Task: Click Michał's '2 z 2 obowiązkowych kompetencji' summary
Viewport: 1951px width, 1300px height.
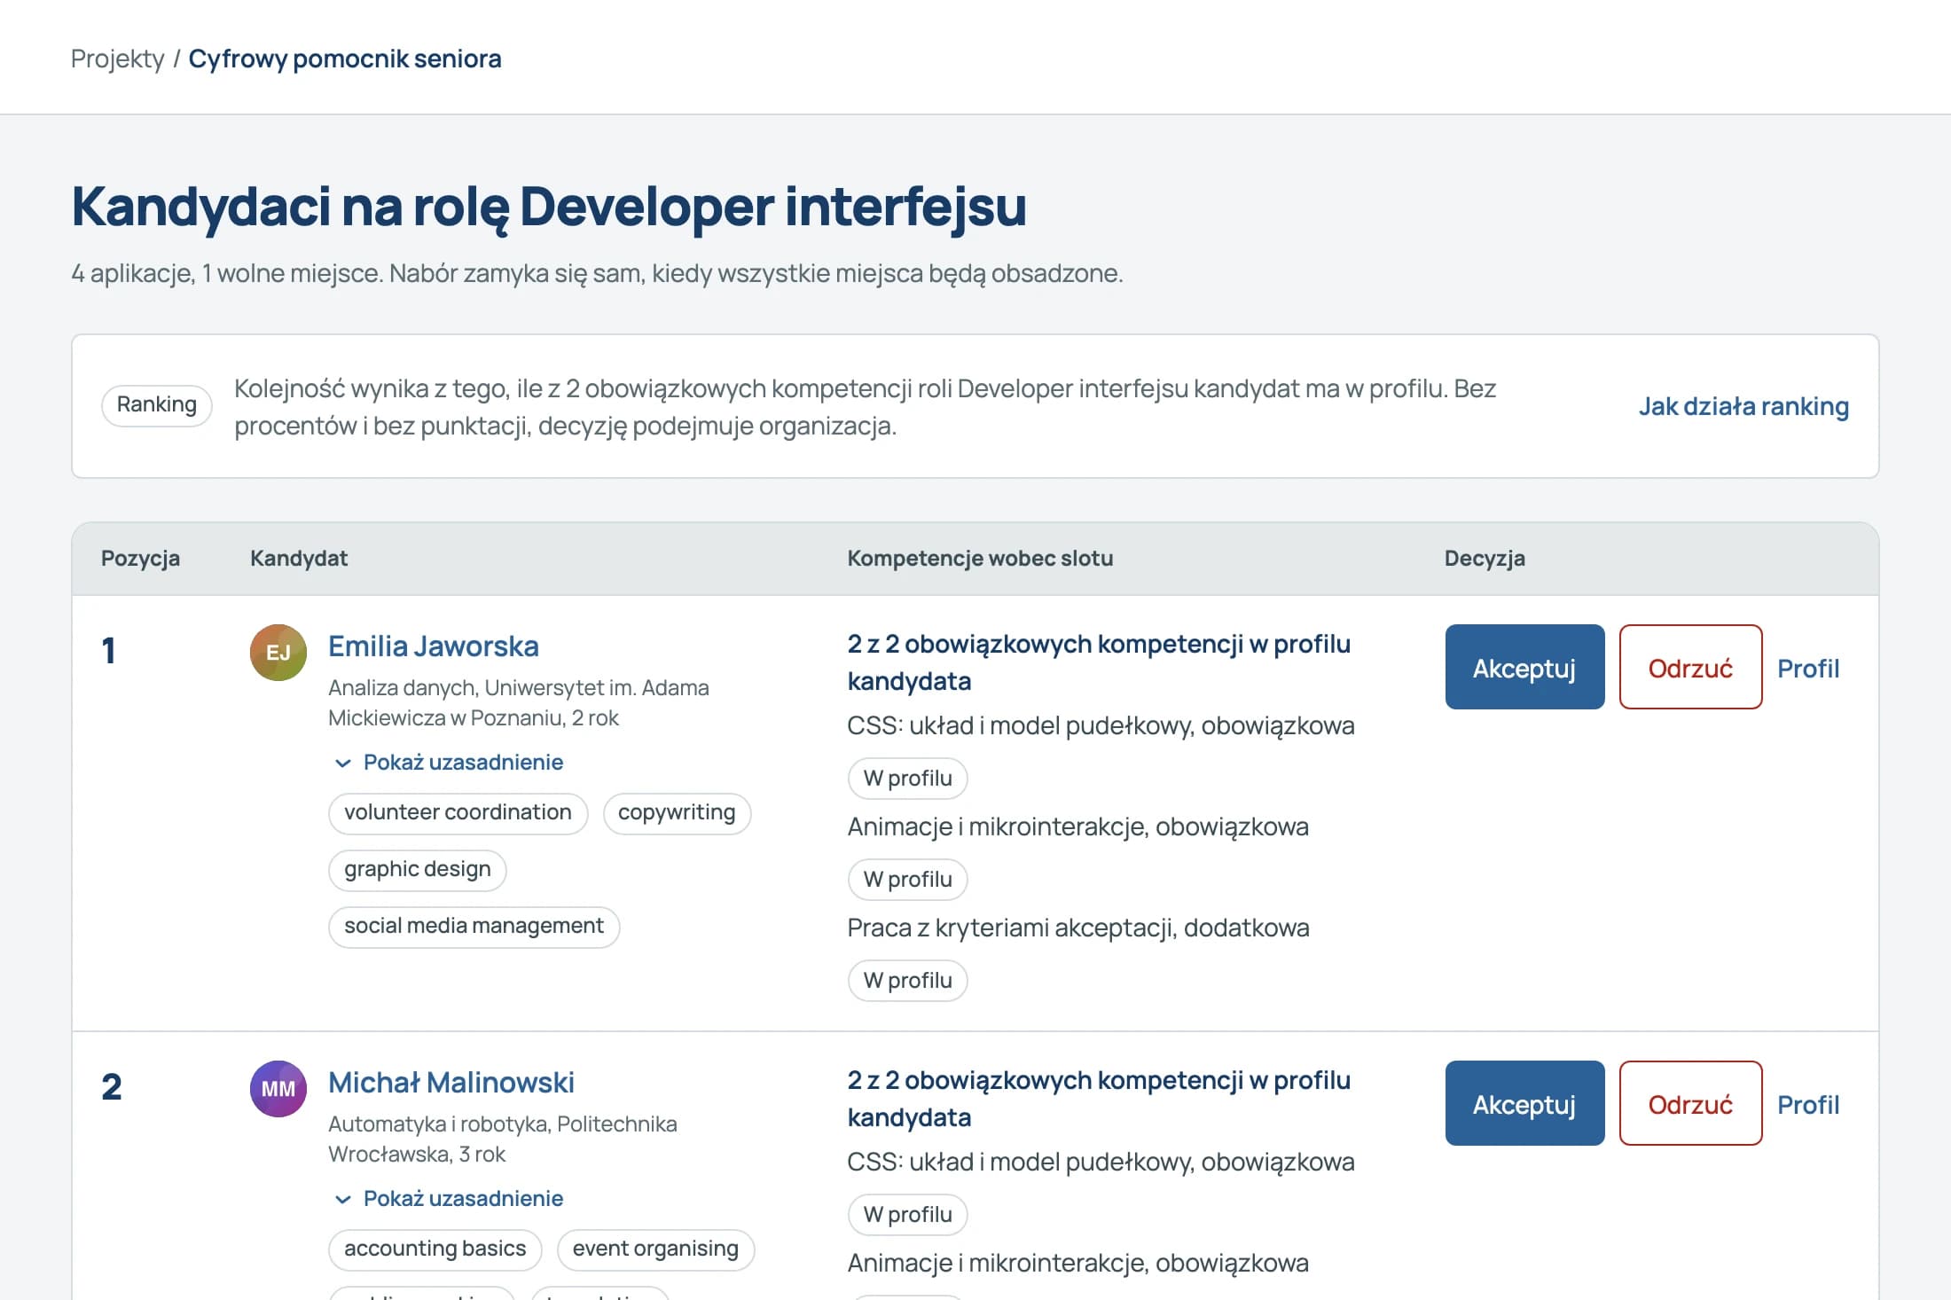Action: tap(1099, 1099)
